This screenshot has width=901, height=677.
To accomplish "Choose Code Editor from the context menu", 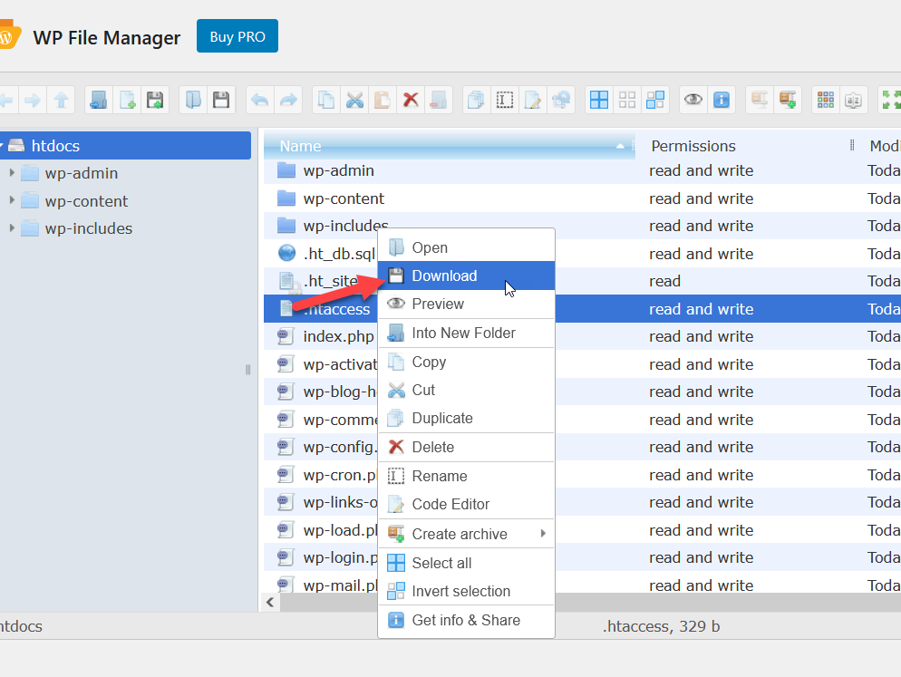I will [x=466, y=504].
